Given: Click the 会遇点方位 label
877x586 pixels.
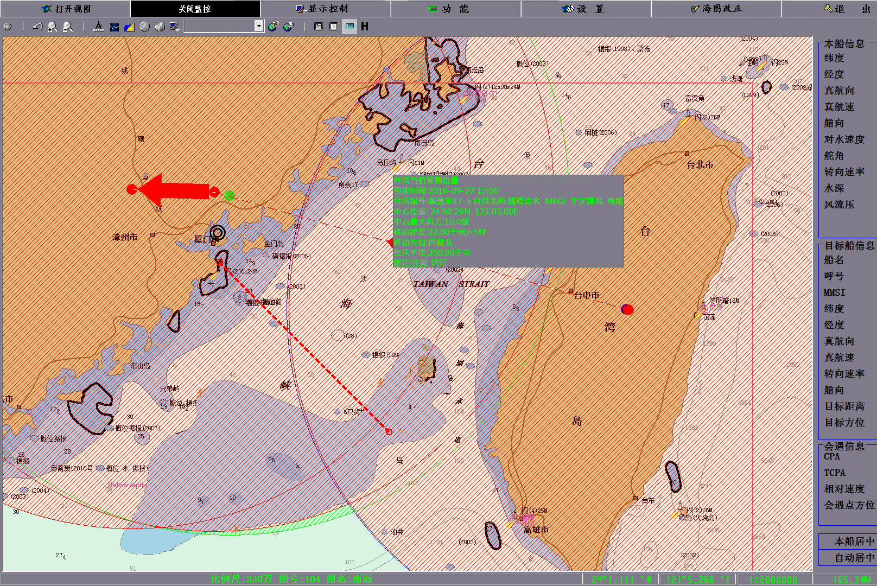Looking at the screenshot, I should 849,505.
